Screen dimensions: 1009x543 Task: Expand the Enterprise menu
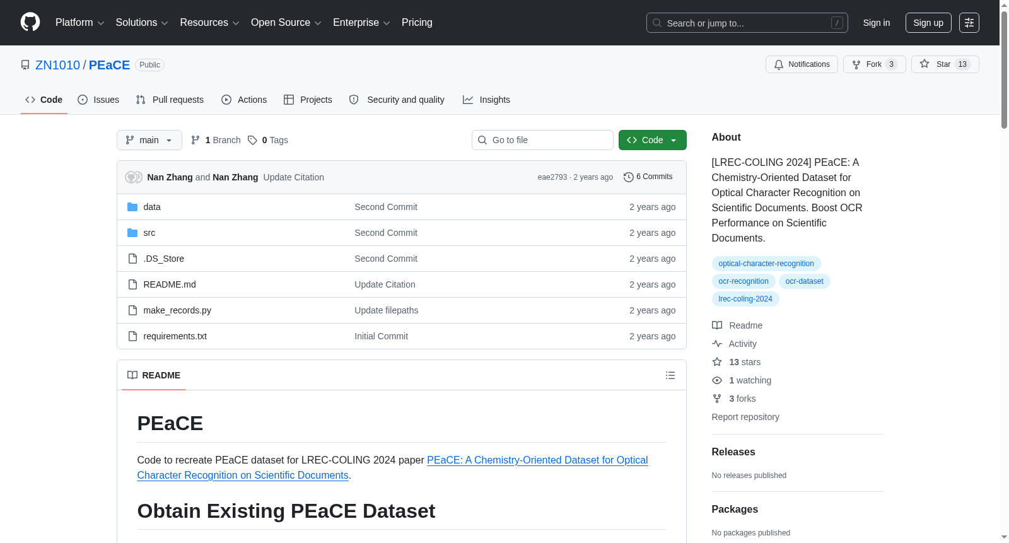click(361, 23)
